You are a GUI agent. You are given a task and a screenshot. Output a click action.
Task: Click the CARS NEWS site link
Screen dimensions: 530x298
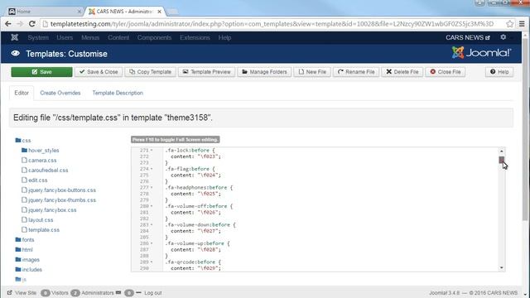(x=467, y=37)
